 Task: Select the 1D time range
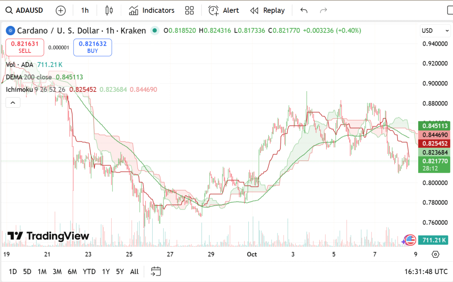point(13,271)
